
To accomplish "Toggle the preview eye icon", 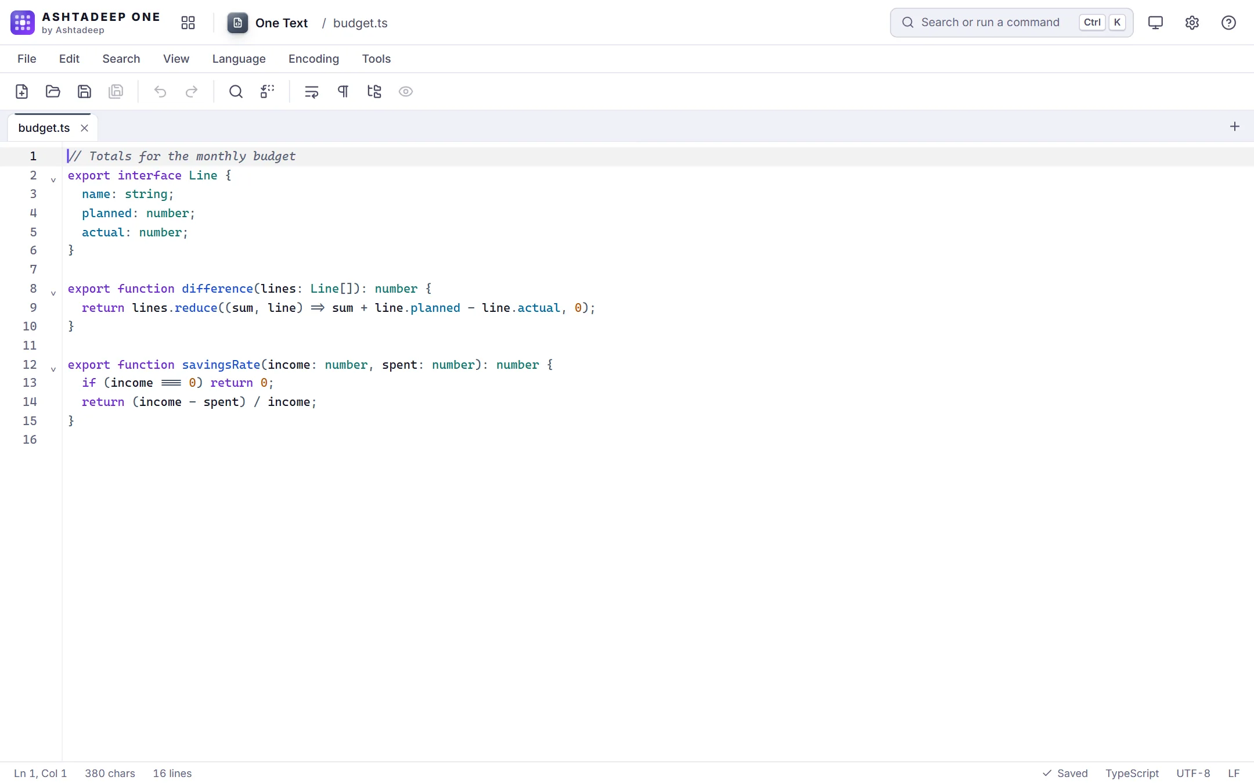I will click(x=406, y=91).
